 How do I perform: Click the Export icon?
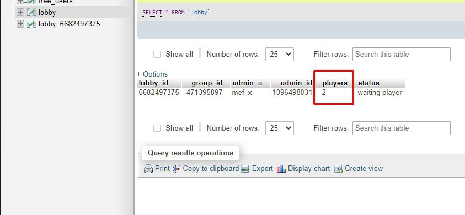245,169
